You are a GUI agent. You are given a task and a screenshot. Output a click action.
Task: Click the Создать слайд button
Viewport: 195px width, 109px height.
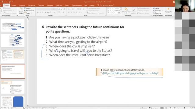point(21,11)
